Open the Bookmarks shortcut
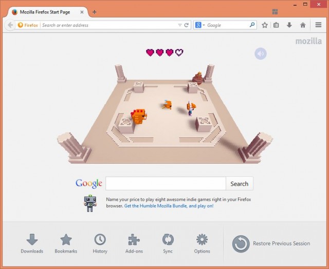 pos(66,243)
